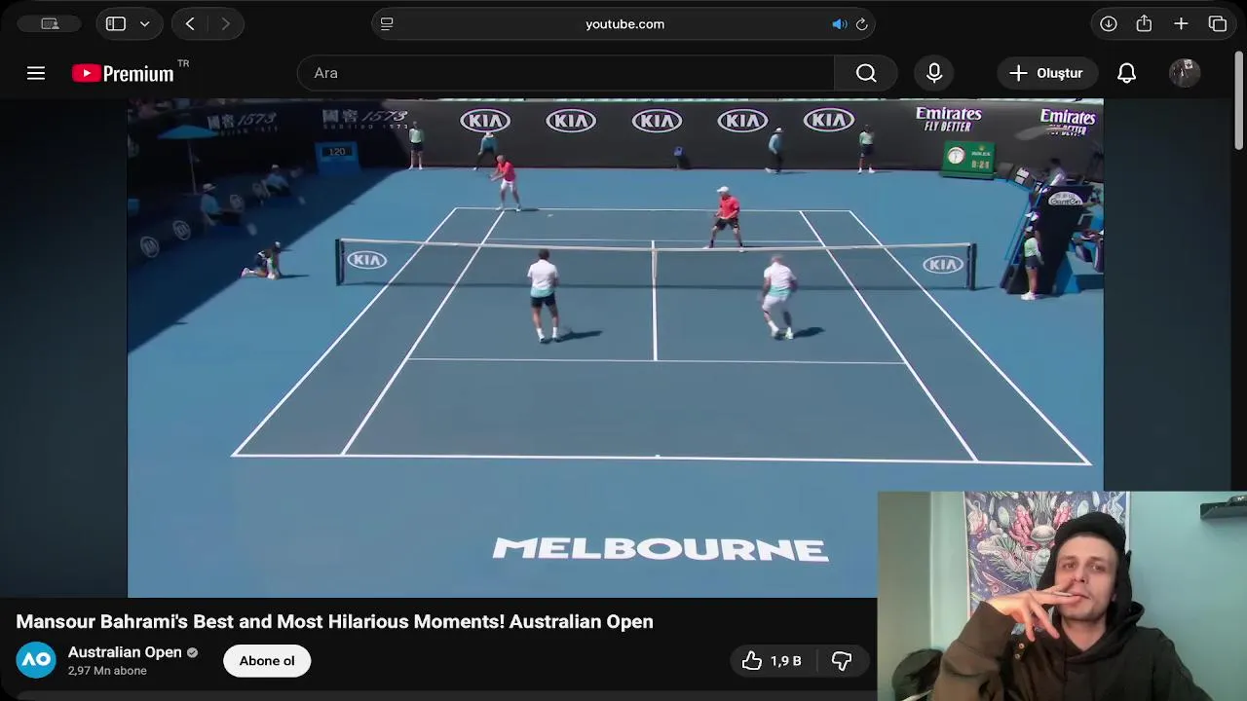This screenshot has height=701, width=1247.
Task: Start voice search with microphone icon
Action: 934,73
